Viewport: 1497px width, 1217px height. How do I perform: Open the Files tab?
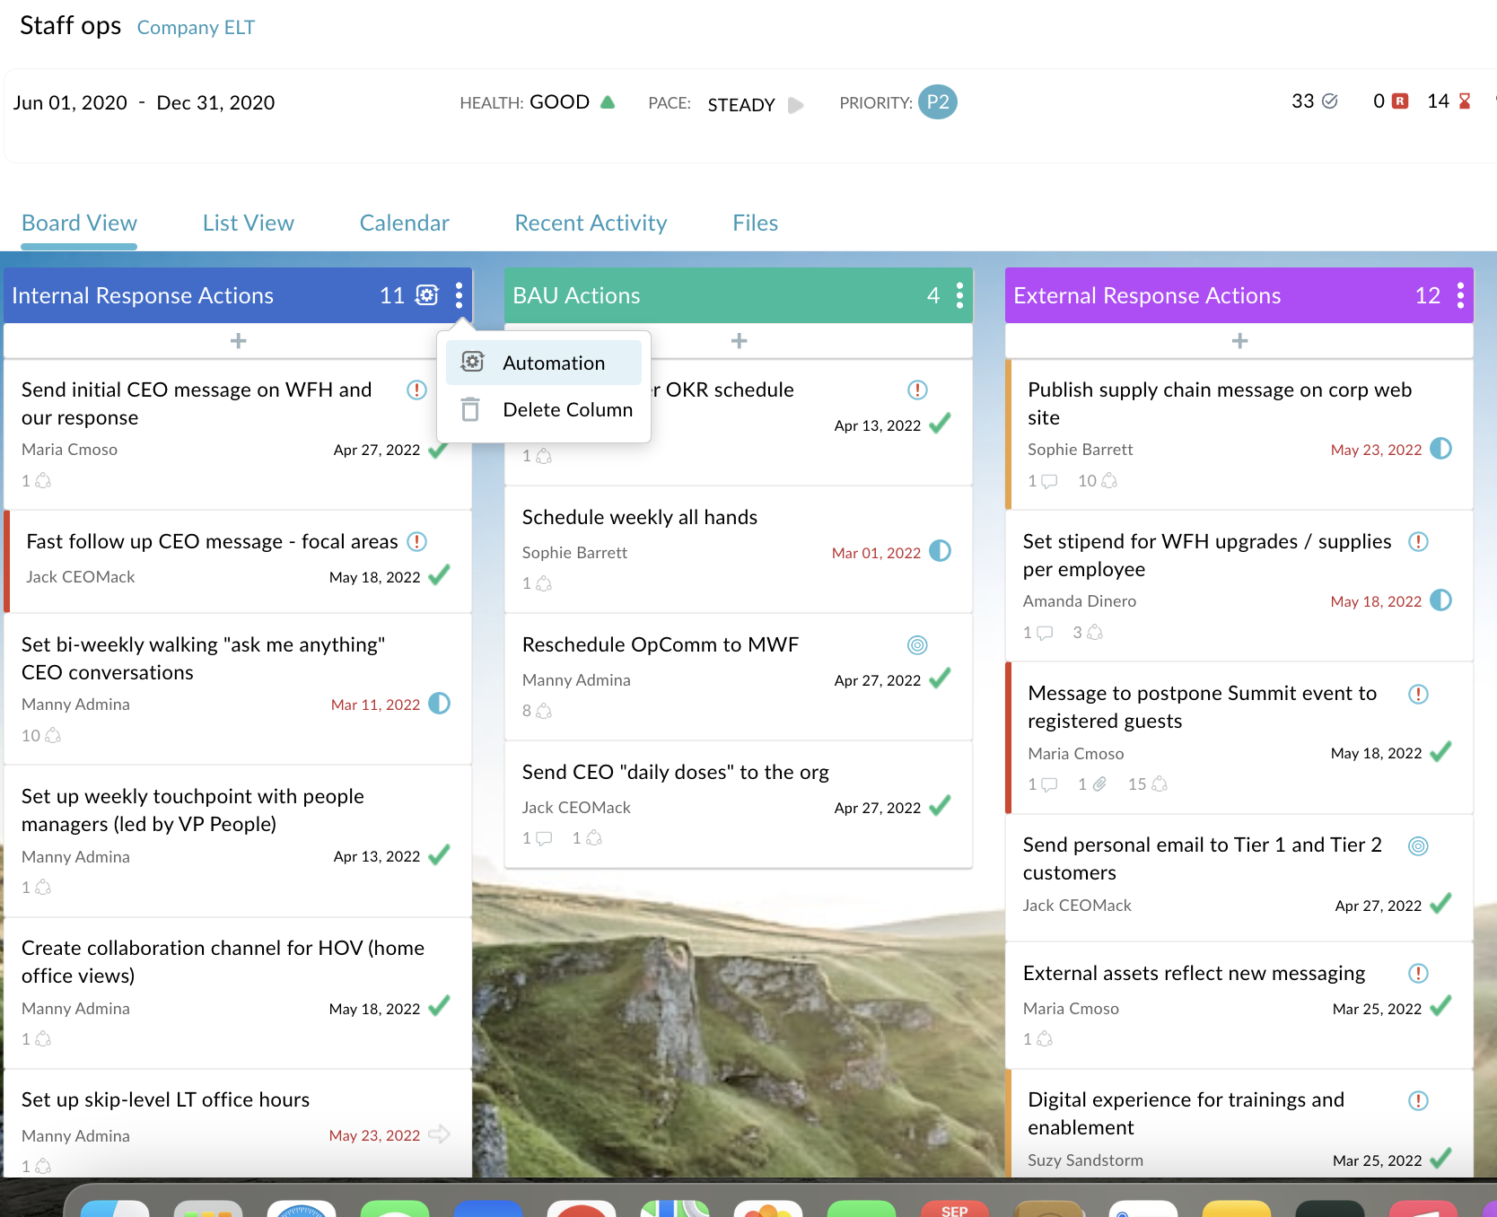coord(755,223)
